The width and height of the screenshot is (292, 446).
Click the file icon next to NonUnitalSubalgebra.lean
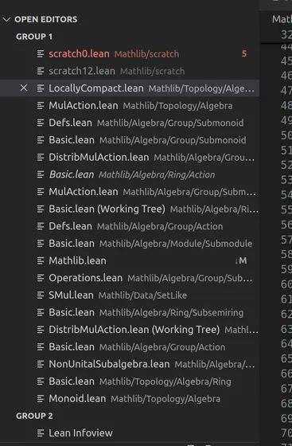[41, 364]
